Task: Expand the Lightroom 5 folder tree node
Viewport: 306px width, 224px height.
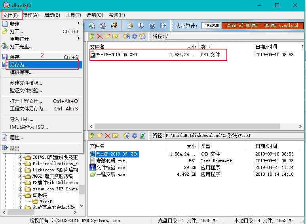Action: [20, 170]
